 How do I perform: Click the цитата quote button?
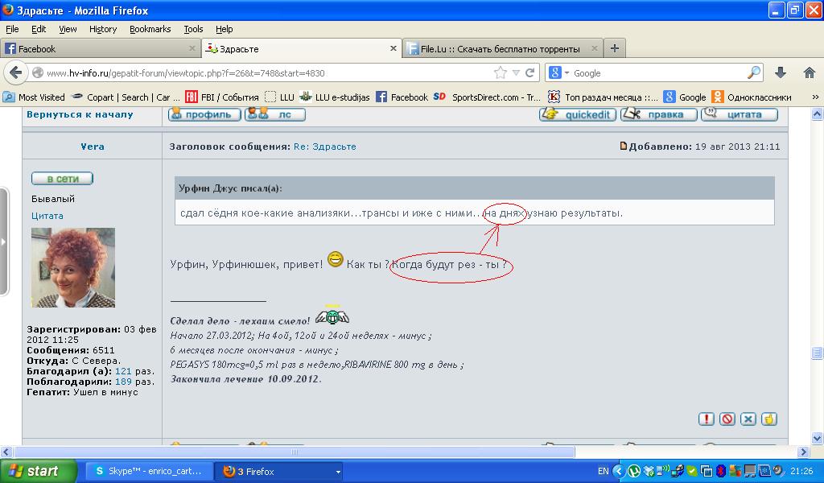(x=740, y=114)
